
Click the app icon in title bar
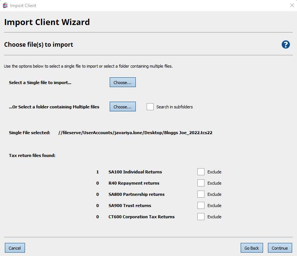point(5,6)
